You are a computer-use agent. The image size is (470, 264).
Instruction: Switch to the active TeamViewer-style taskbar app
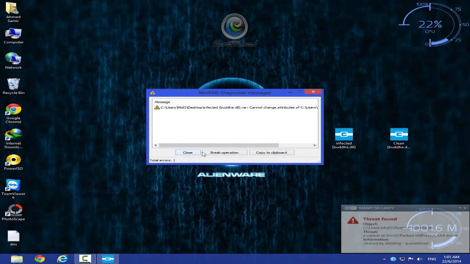pyautogui.click(x=108, y=259)
